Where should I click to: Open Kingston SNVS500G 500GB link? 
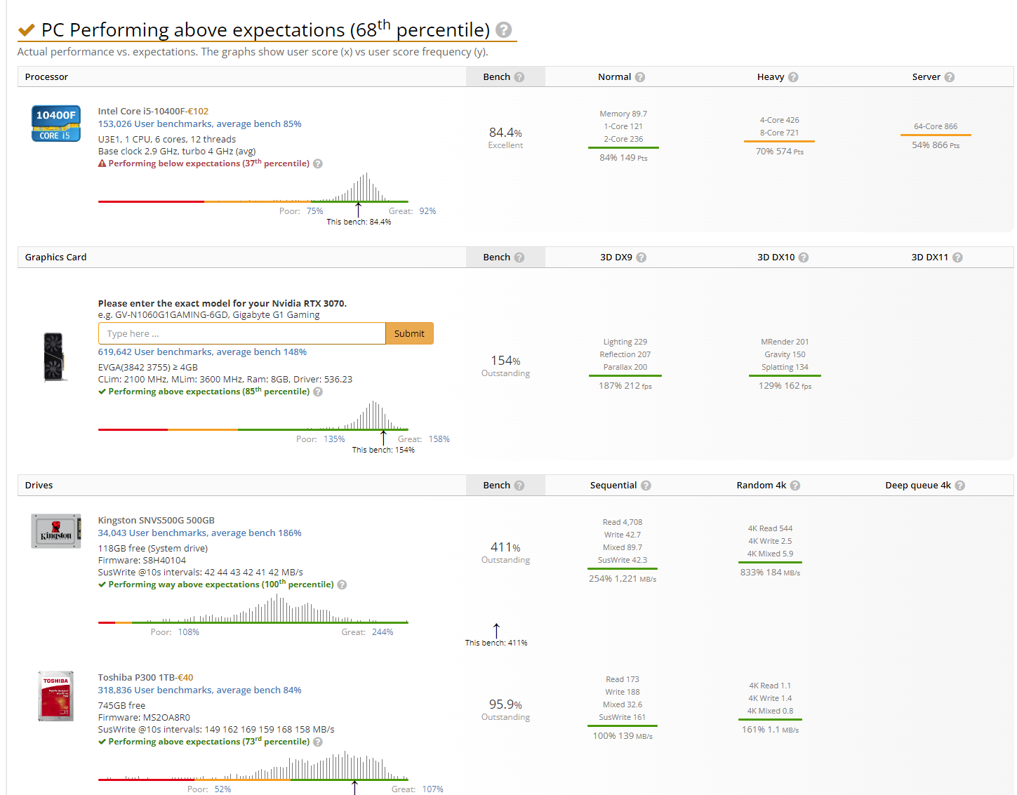click(156, 520)
